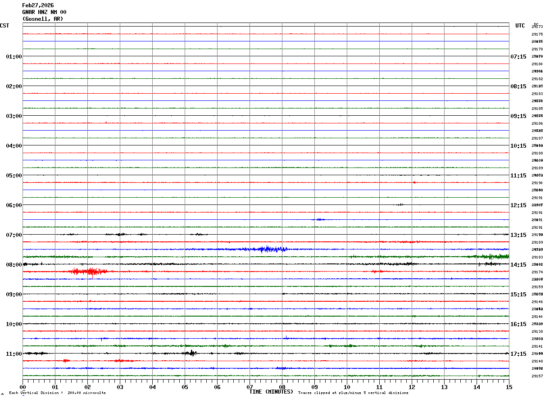Select the 09:00 CST row label

tap(14, 294)
